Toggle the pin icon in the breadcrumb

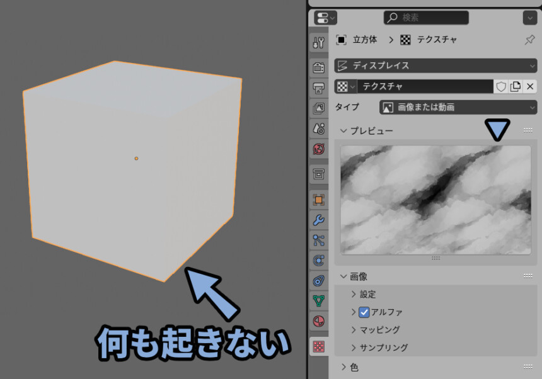(x=529, y=40)
